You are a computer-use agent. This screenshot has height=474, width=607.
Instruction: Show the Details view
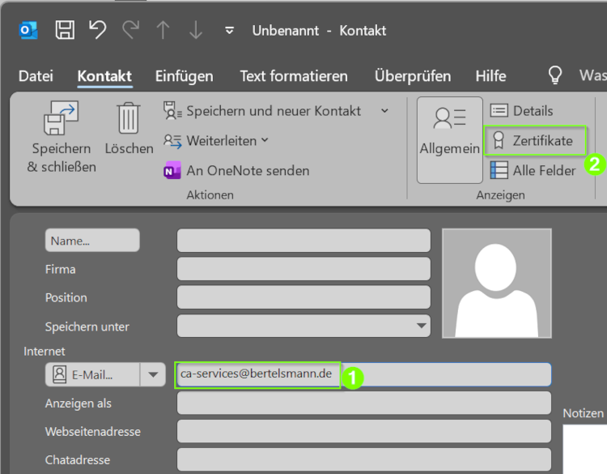[x=521, y=111]
